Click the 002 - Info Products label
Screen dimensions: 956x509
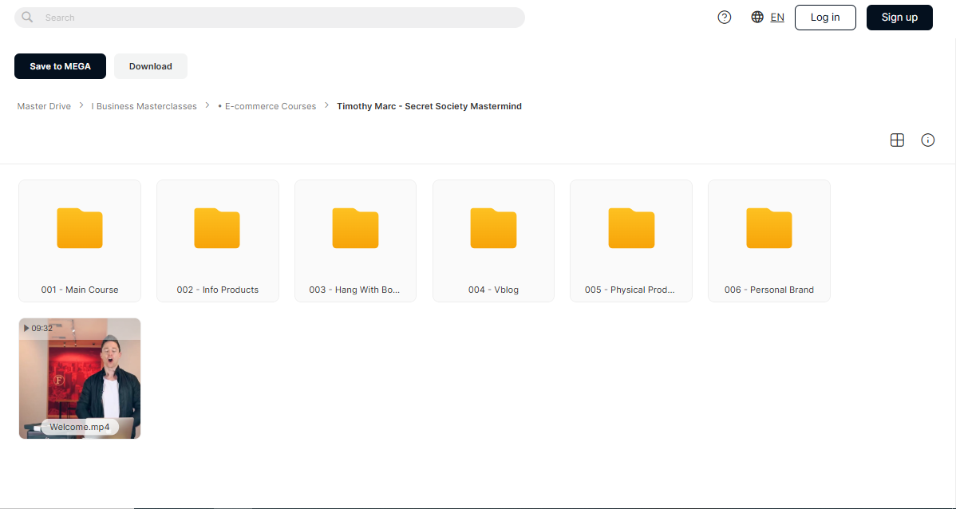pos(218,290)
